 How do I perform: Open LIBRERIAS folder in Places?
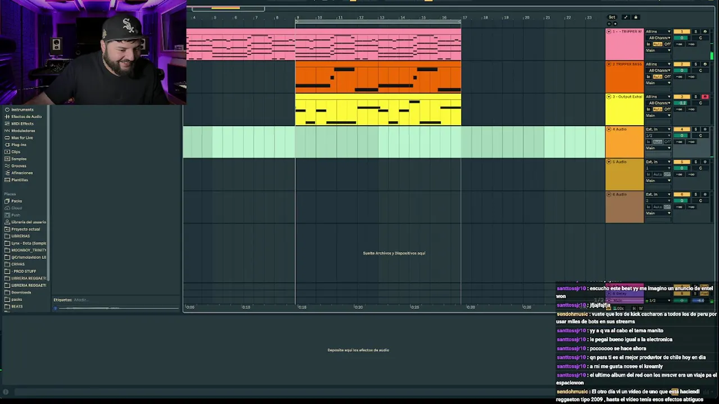20,236
